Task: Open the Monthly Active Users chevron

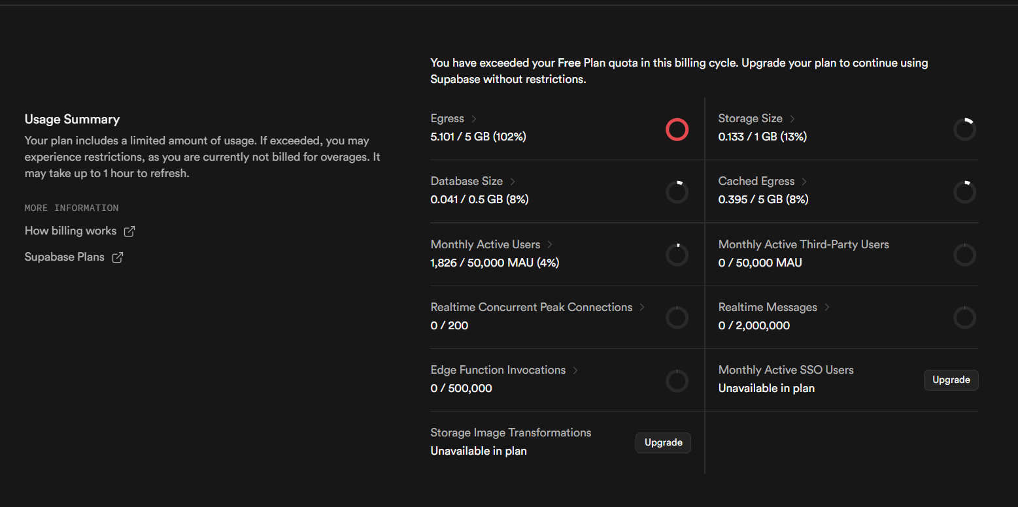Action: click(x=550, y=244)
